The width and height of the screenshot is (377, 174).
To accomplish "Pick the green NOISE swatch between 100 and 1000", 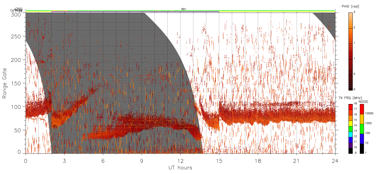I will [x=362, y=129].
